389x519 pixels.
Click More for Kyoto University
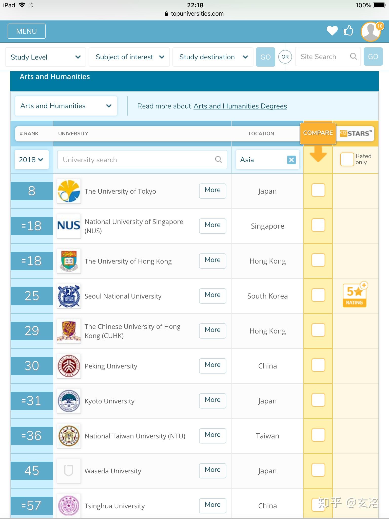(x=213, y=401)
